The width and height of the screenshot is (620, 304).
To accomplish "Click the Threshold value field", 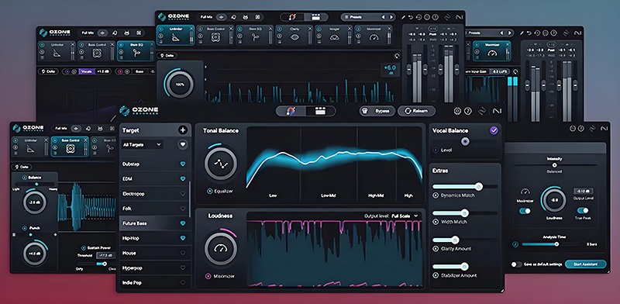I will (105, 256).
